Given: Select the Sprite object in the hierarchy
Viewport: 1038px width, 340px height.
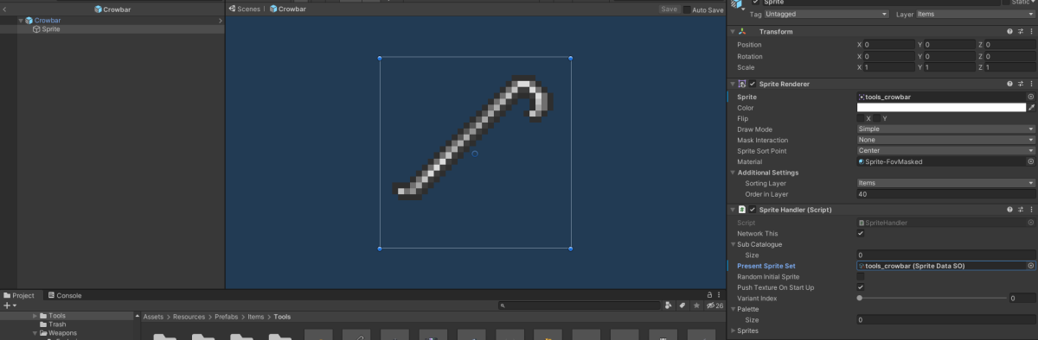Looking at the screenshot, I should tap(50, 29).
